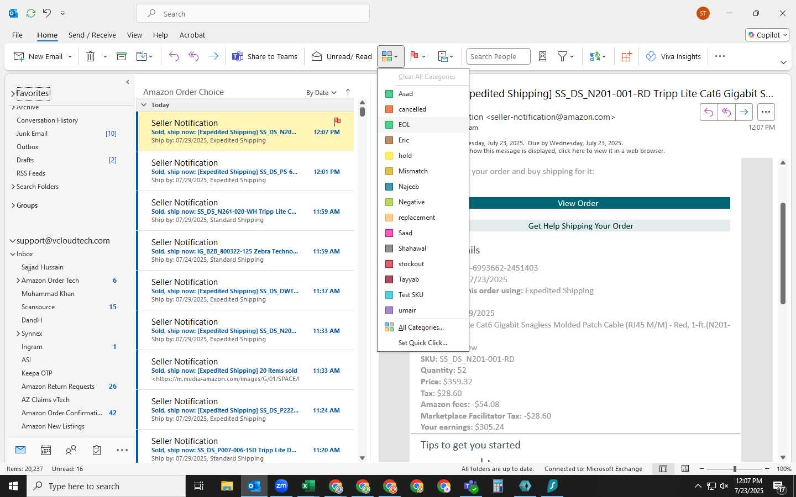Open the Send / Receive tab

click(92, 35)
